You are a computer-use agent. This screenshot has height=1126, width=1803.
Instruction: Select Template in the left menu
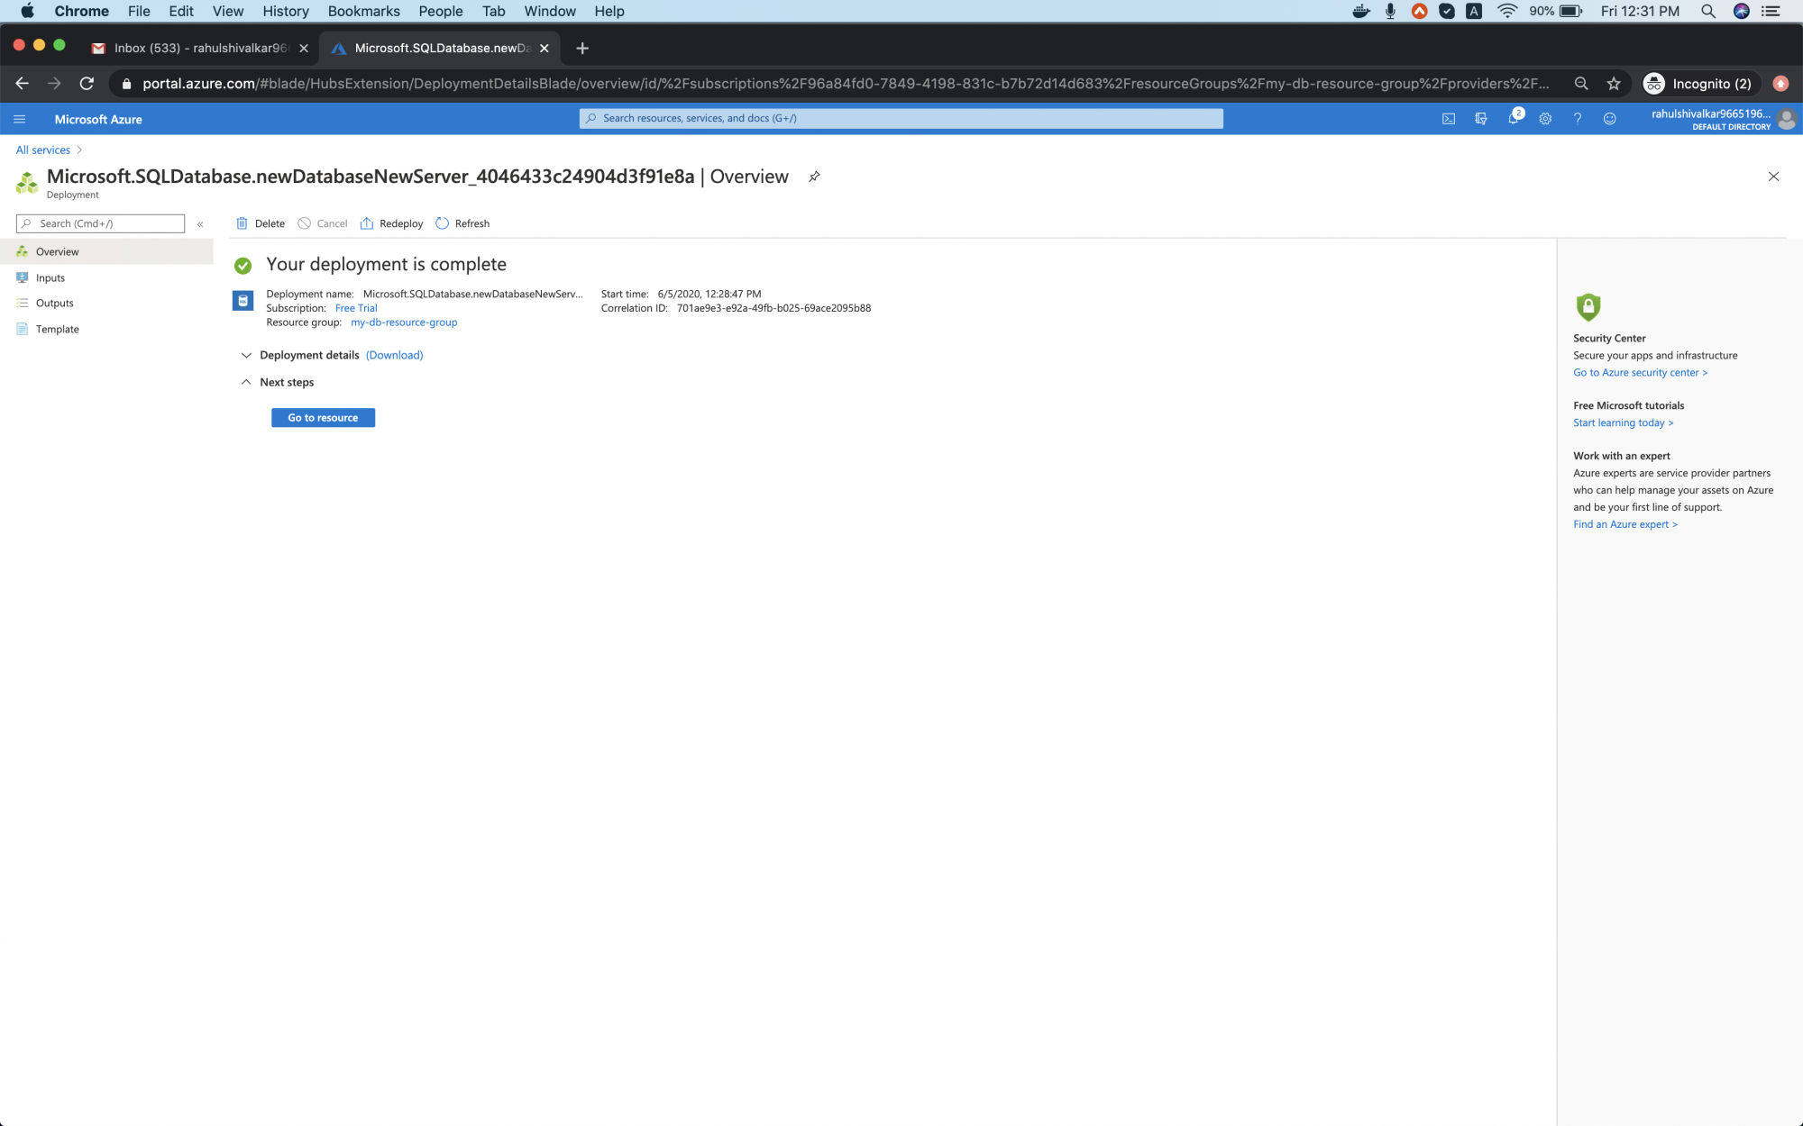tap(57, 329)
